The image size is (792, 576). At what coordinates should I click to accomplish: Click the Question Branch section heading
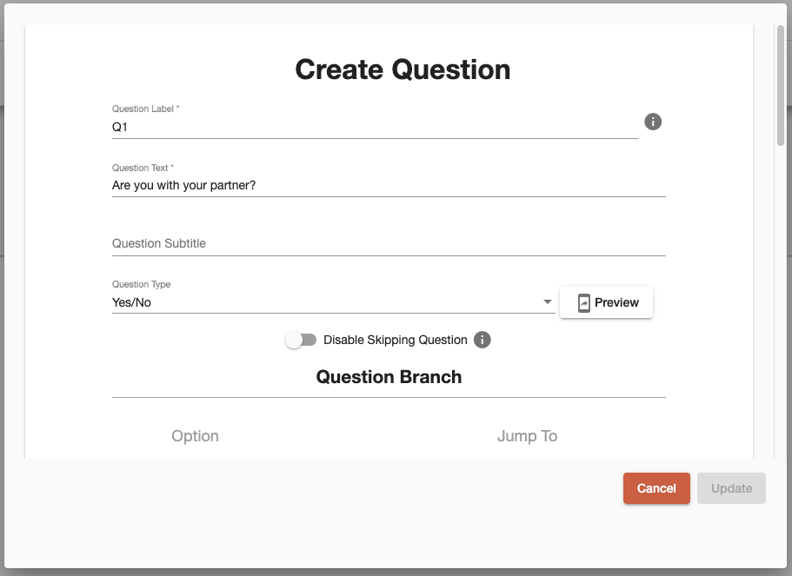pos(389,377)
